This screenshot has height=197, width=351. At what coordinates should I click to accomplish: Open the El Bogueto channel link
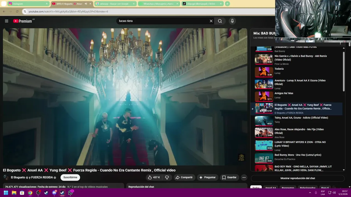tap(18, 178)
